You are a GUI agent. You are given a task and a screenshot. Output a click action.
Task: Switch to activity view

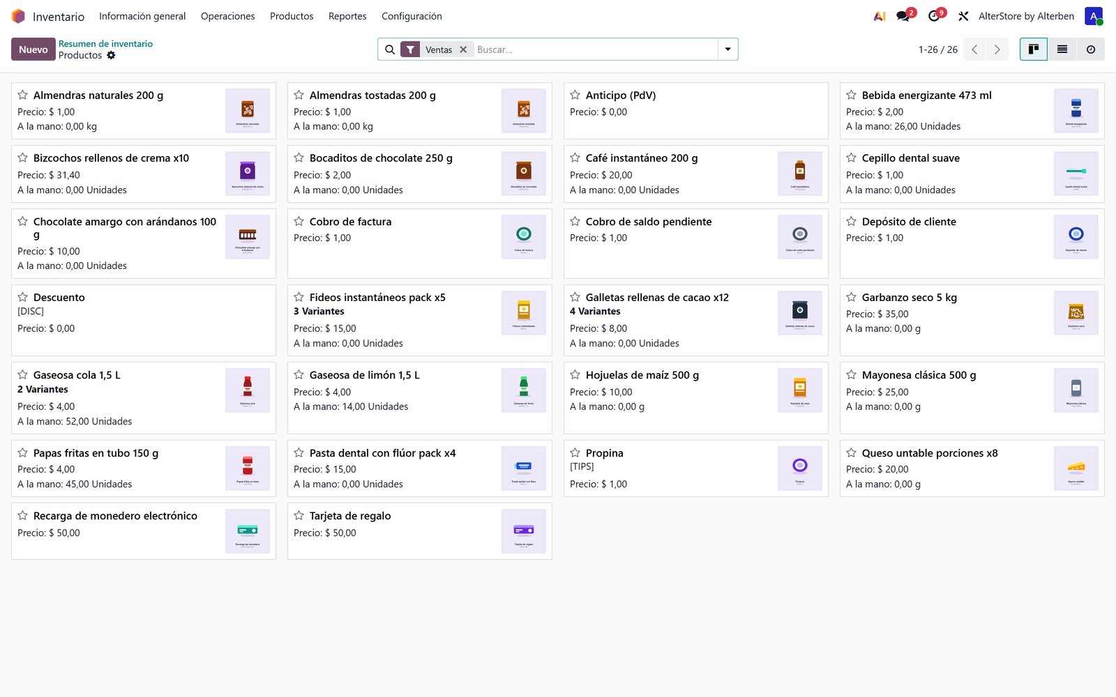pyautogui.click(x=1091, y=49)
